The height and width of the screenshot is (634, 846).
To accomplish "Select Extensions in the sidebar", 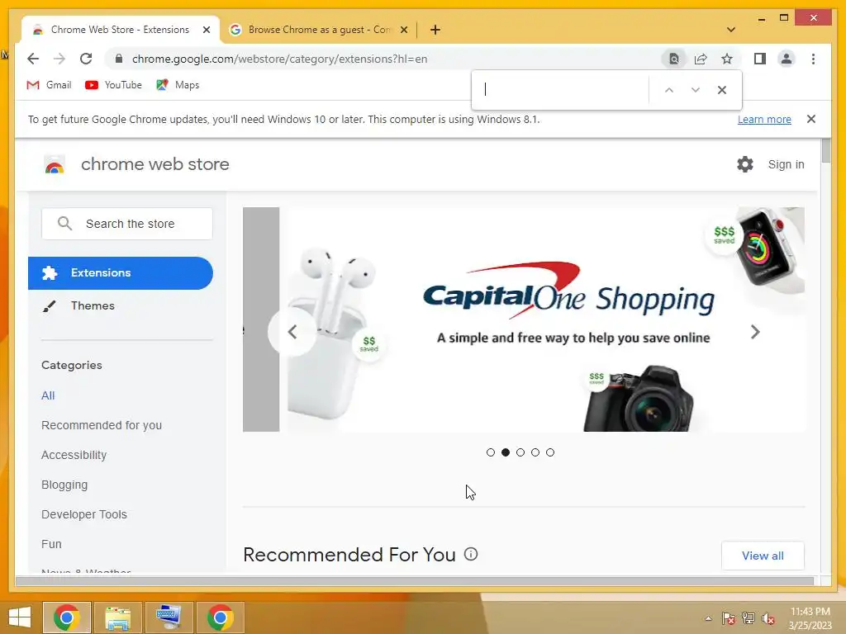I will pyautogui.click(x=121, y=272).
